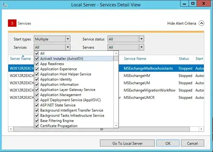Viewport: 213px width, 152px height.
Task: Uncheck Application Management checkbox
Action: [37, 95]
